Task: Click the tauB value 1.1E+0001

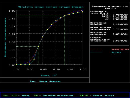Action: tap(120, 16)
